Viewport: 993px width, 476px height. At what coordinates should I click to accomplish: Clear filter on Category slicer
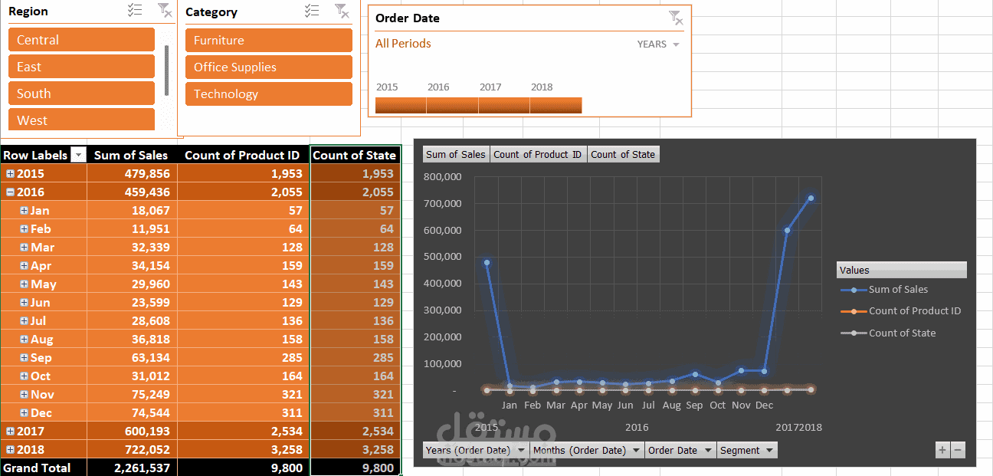pyautogui.click(x=342, y=11)
